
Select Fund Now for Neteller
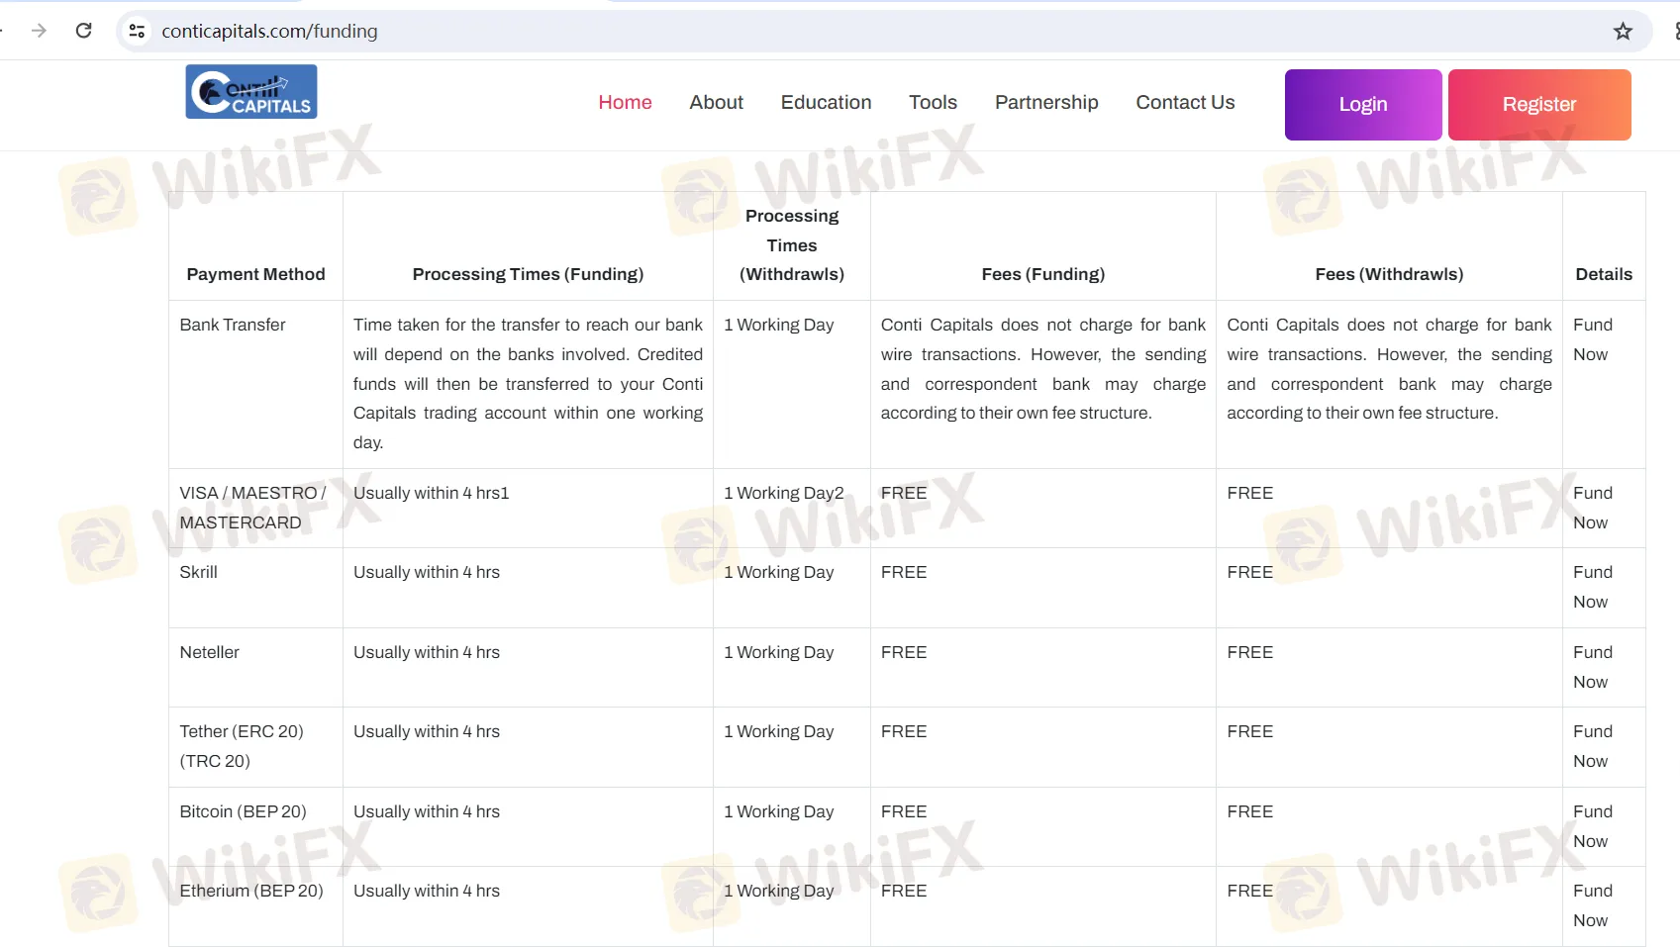[1592, 667]
